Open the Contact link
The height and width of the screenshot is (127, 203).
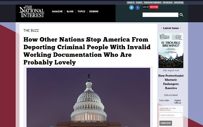(139, 3)
